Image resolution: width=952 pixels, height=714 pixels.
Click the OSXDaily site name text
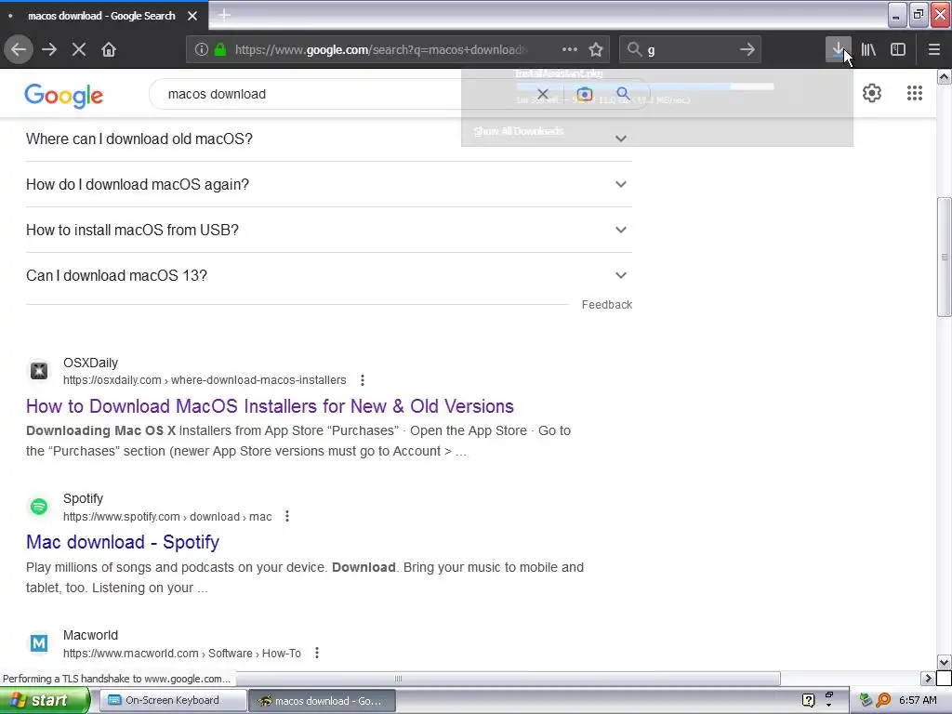(90, 364)
